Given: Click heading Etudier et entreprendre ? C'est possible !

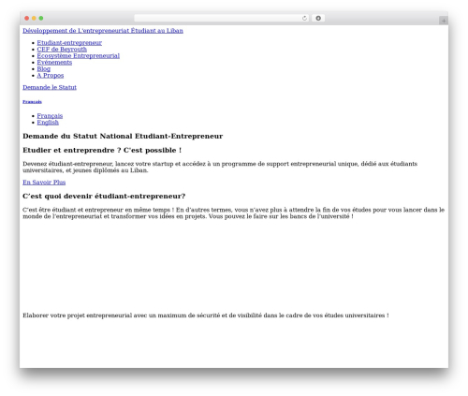Looking at the screenshot, I should point(102,151).
